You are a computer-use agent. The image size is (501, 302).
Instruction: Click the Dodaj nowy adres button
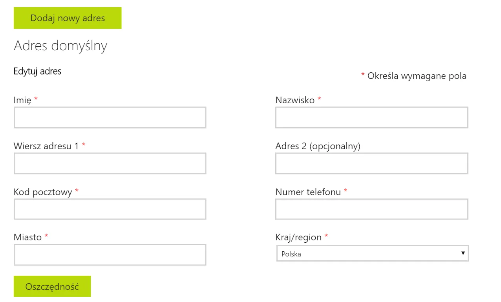click(x=67, y=18)
